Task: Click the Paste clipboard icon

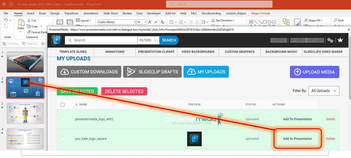Action: pyautogui.click(x=21, y=22)
